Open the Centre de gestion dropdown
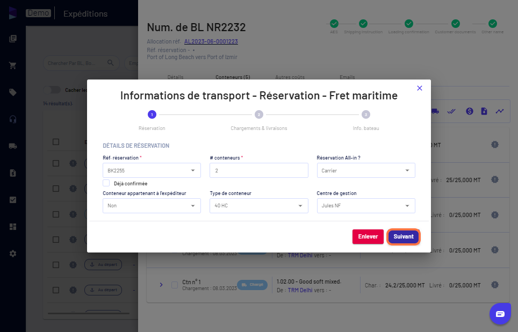This screenshot has width=518, height=332. [366, 205]
